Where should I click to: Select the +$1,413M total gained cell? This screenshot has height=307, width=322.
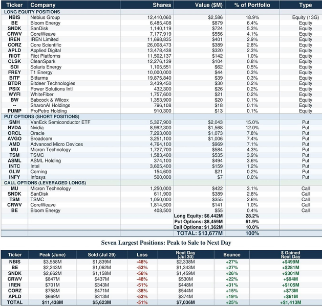click(291, 302)
